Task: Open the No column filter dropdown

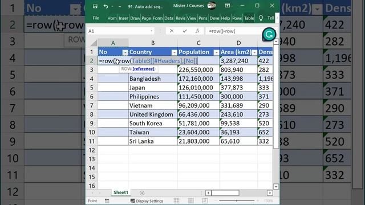Action: click(125, 52)
